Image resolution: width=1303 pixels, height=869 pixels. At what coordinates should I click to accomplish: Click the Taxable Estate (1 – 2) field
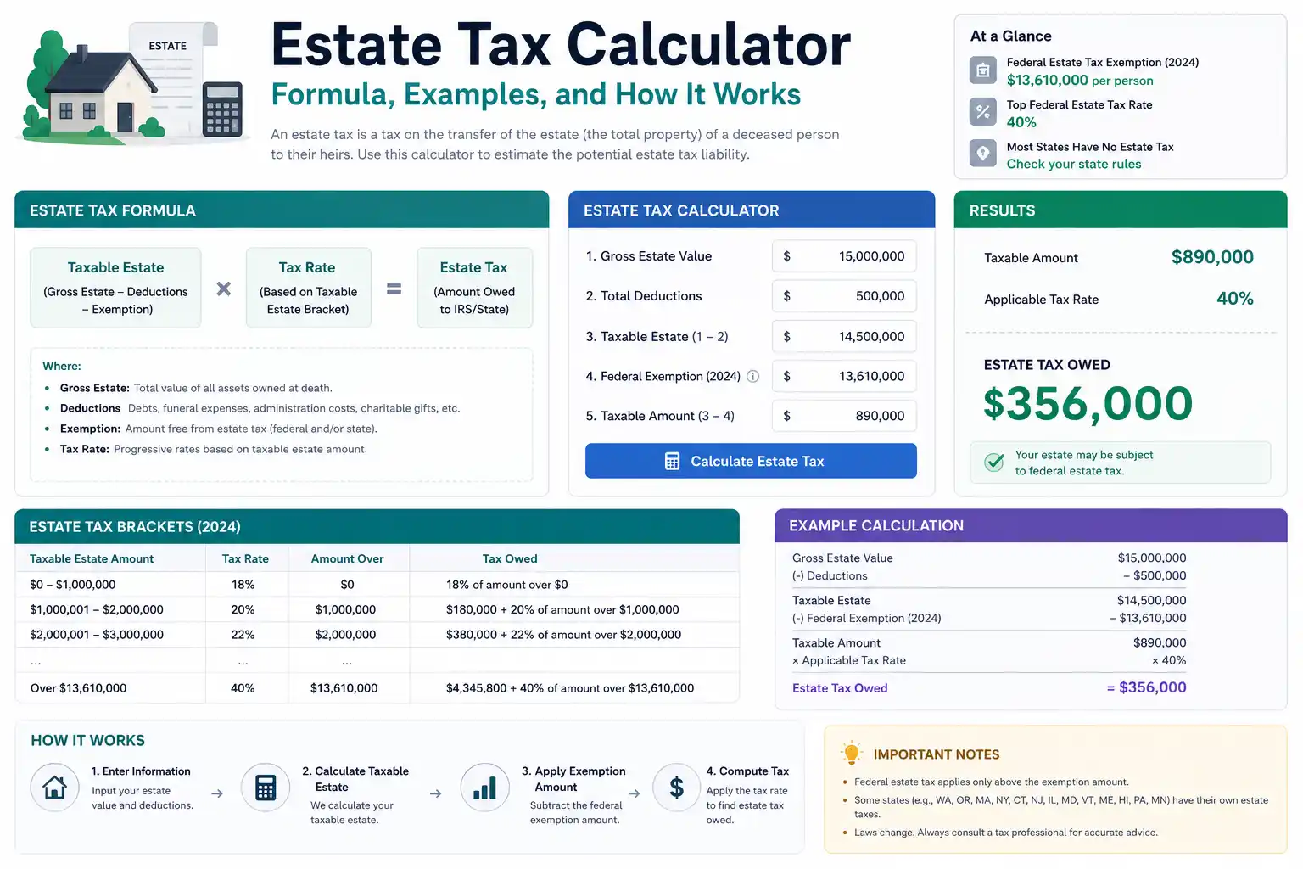point(844,336)
